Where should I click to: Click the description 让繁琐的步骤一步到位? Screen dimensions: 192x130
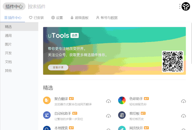(69, 119)
